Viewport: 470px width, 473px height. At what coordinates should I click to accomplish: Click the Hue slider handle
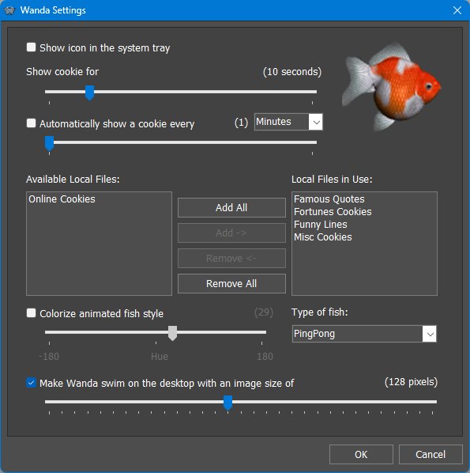click(172, 333)
